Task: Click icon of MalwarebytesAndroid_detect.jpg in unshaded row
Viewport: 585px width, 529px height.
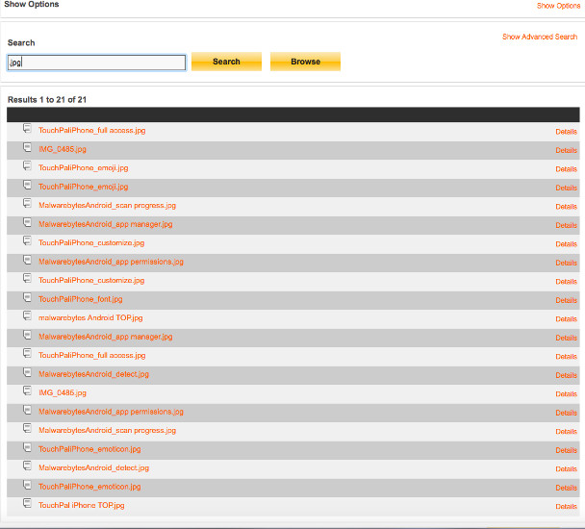Action: click(x=27, y=466)
